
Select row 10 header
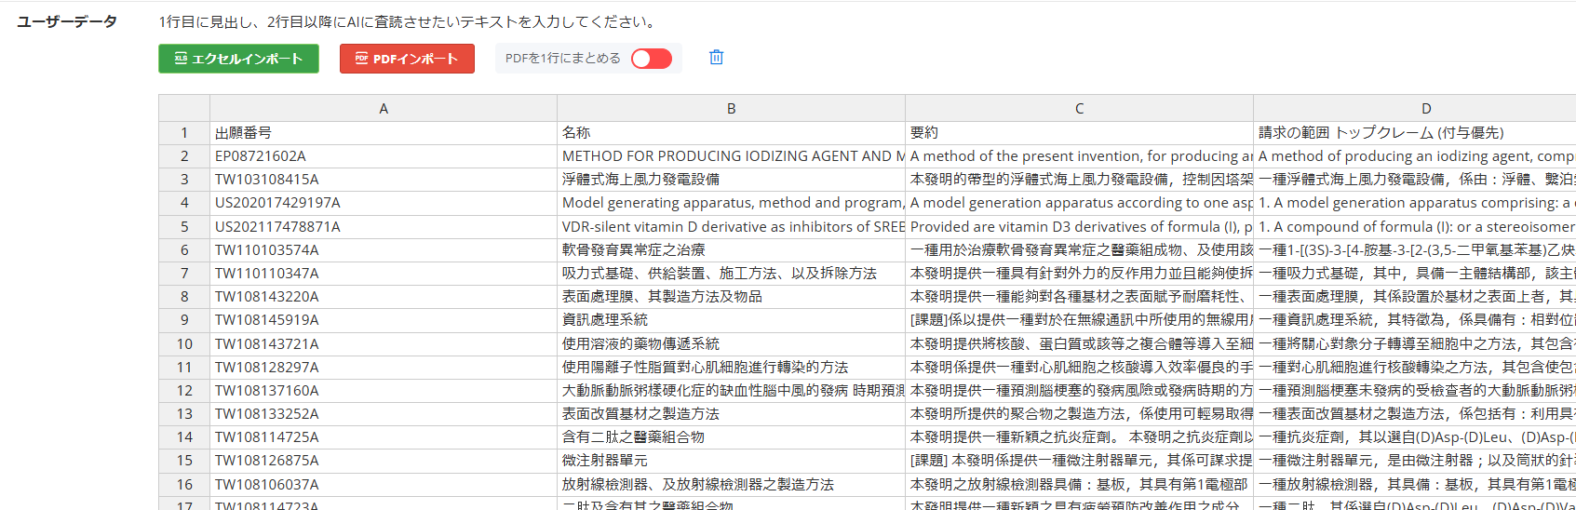pyautogui.click(x=184, y=343)
